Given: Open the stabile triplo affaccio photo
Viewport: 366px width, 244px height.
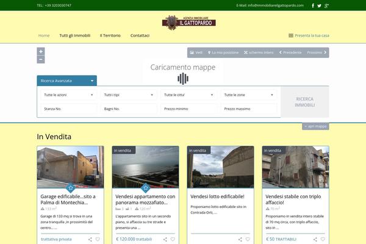Looking at the screenshot, I should (295, 167).
